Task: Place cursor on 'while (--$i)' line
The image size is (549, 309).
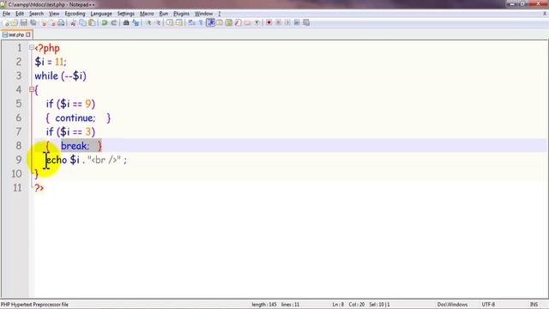Action: [60, 76]
